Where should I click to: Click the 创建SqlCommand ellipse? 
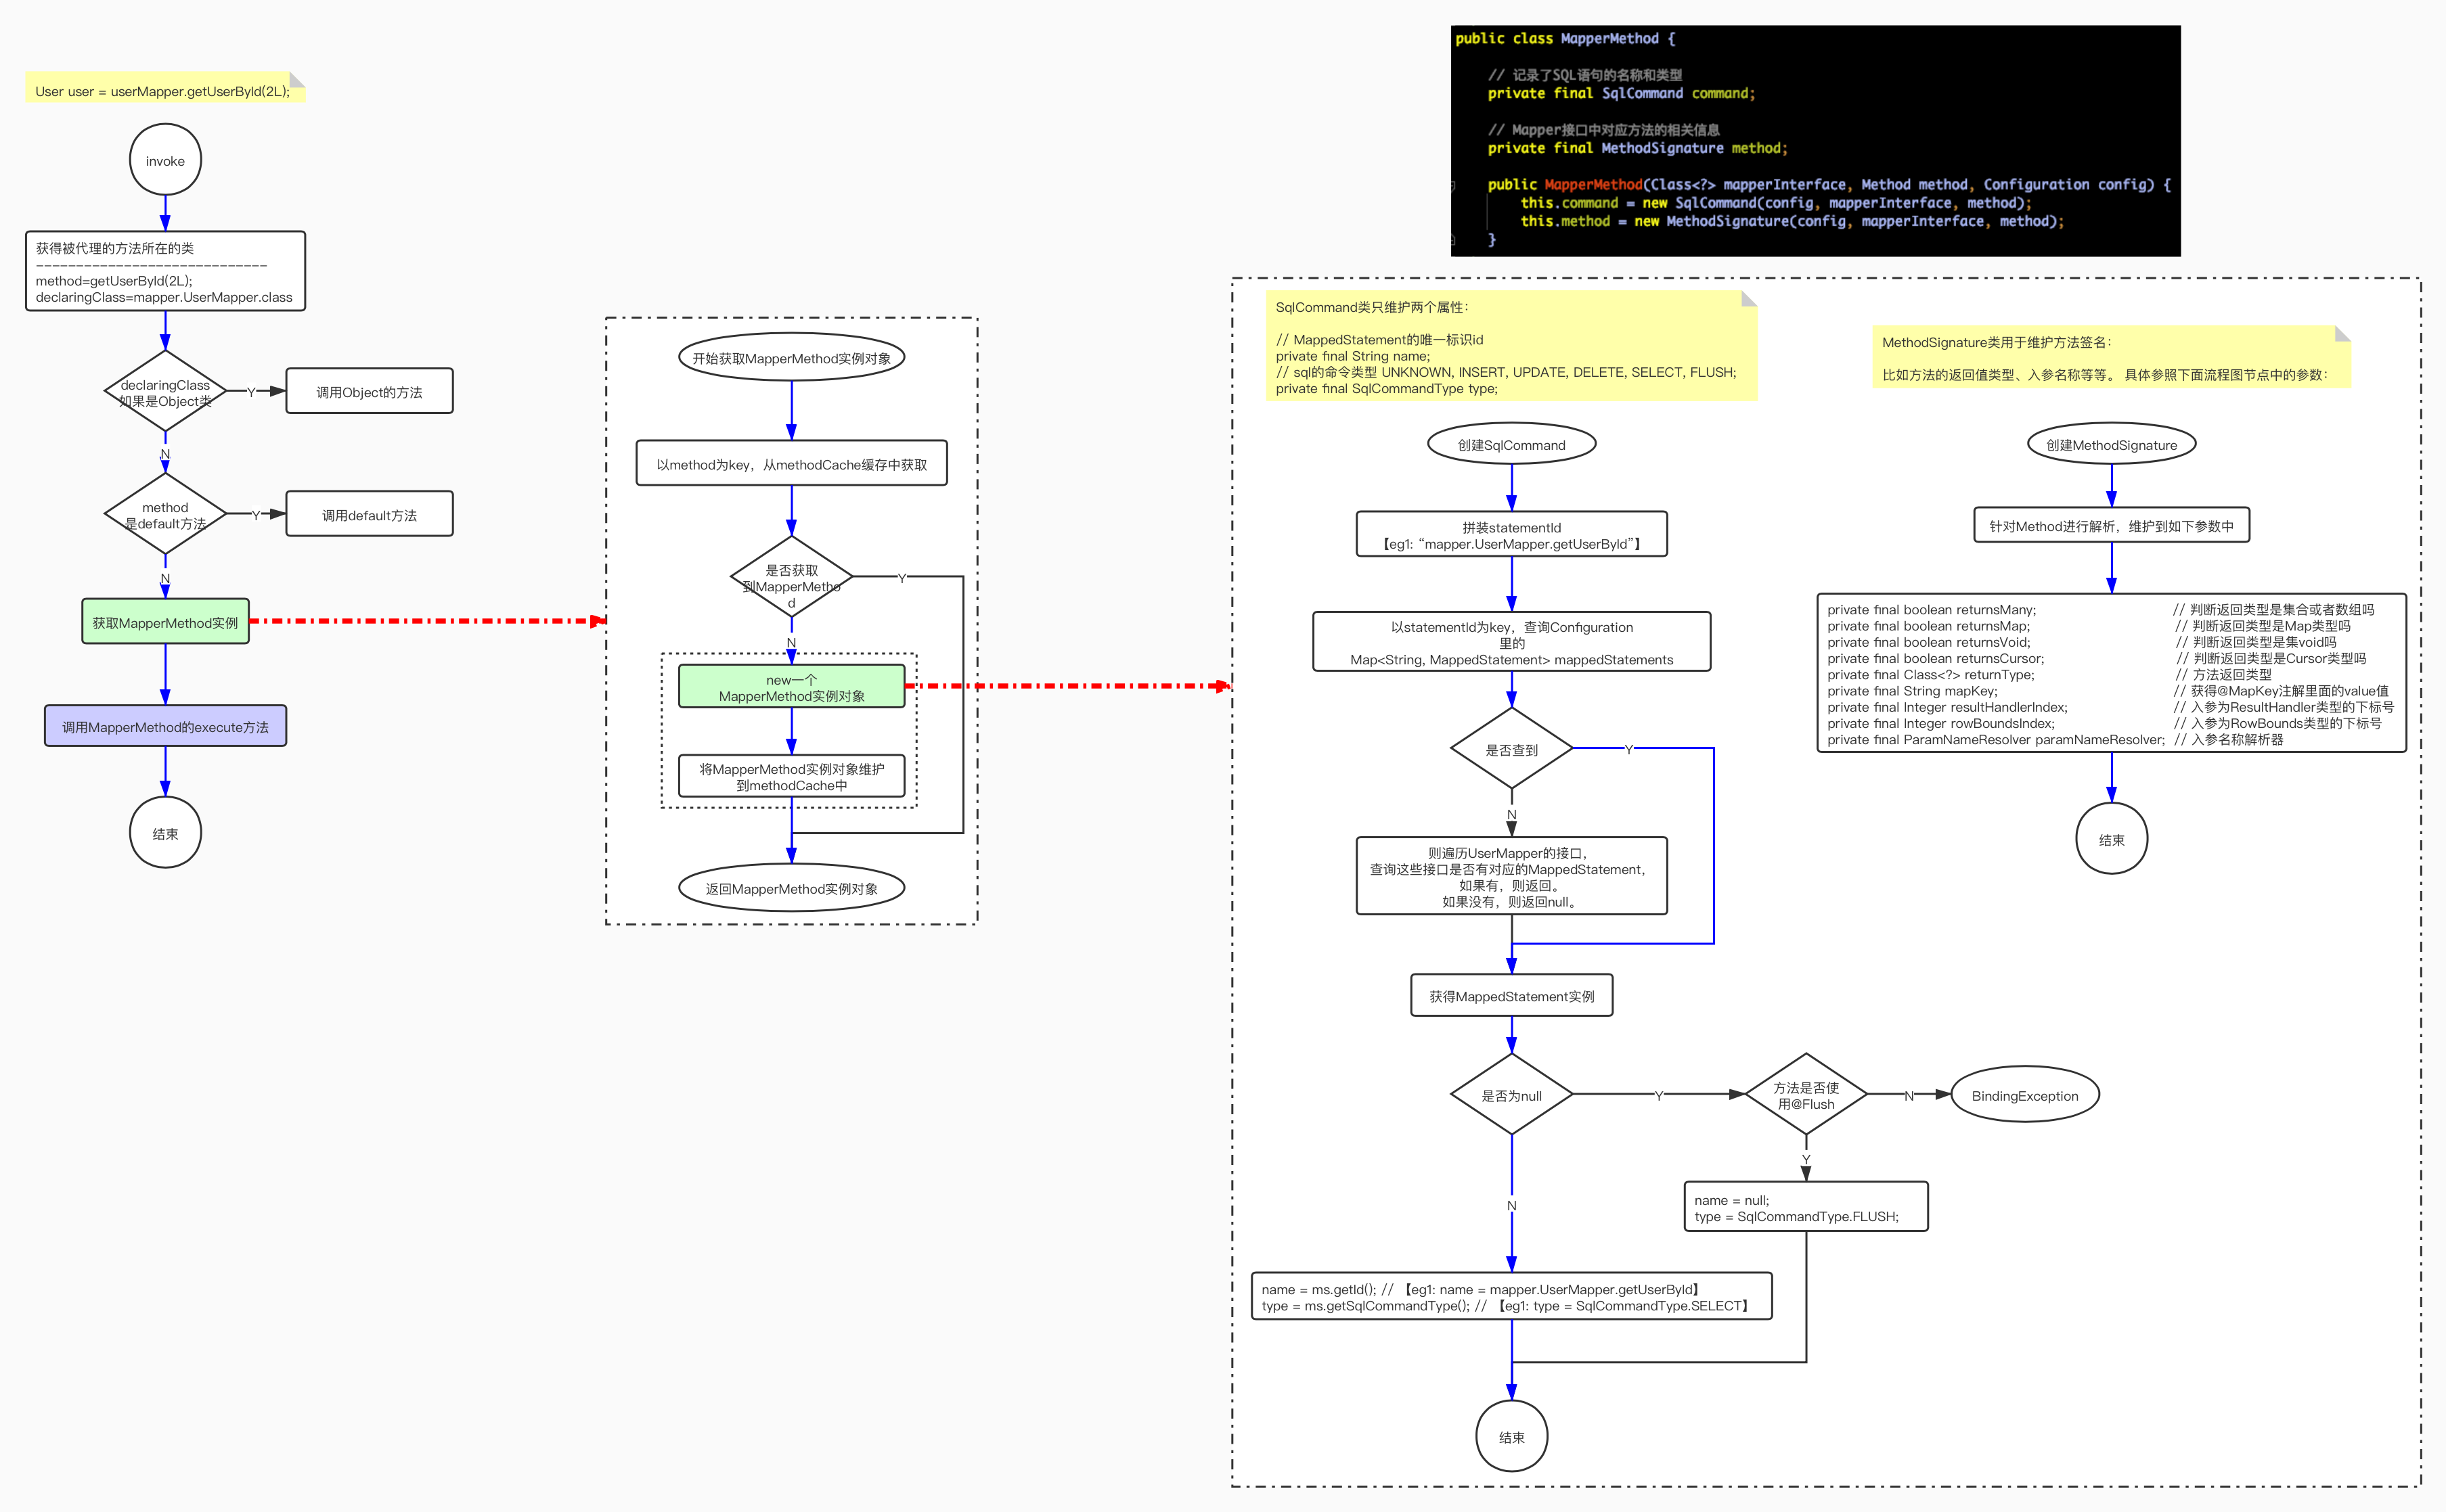click(1511, 444)
